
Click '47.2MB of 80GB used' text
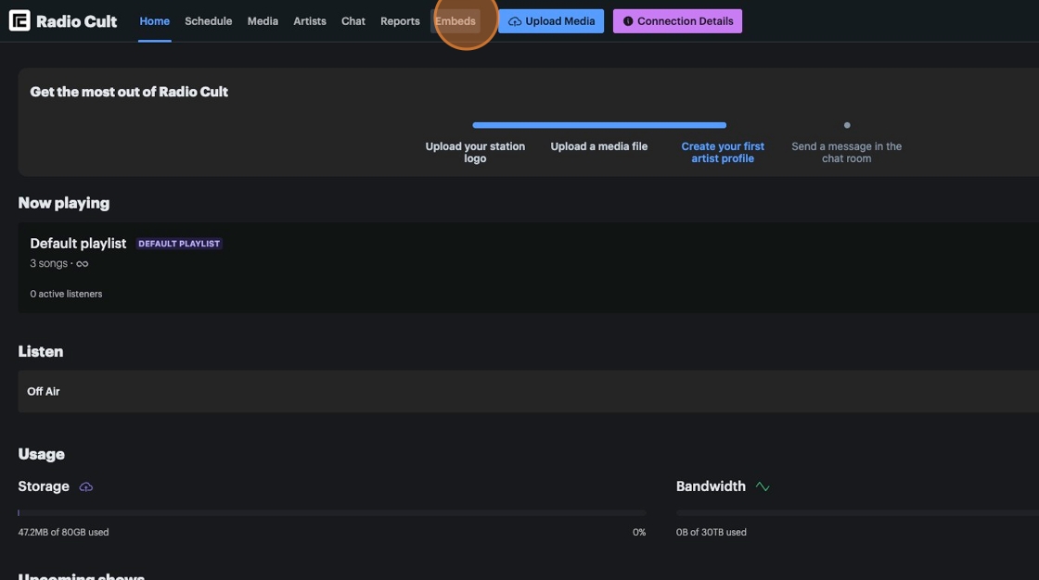pos(64,533)
